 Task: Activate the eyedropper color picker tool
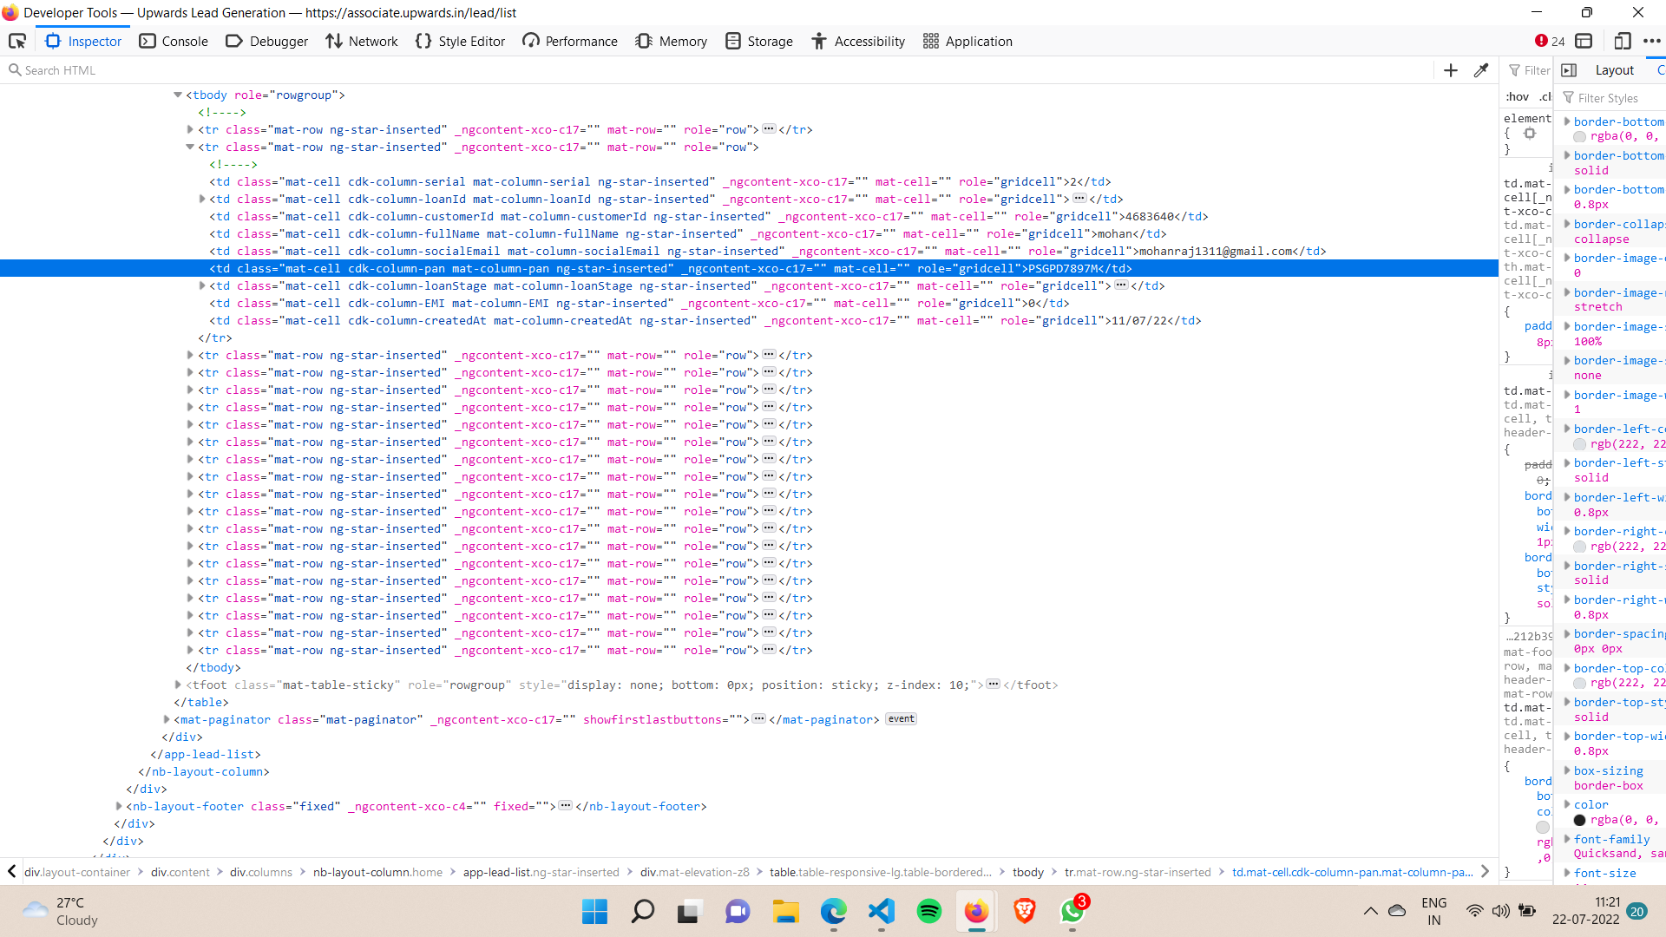tap(1481, 70)
